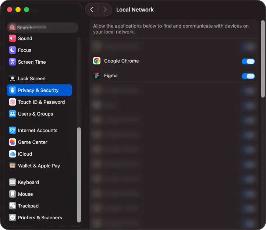The width and height of the screenshot is (266, 230).
Task: Click the Printers & Scanners printer icon
Action: 13,217
